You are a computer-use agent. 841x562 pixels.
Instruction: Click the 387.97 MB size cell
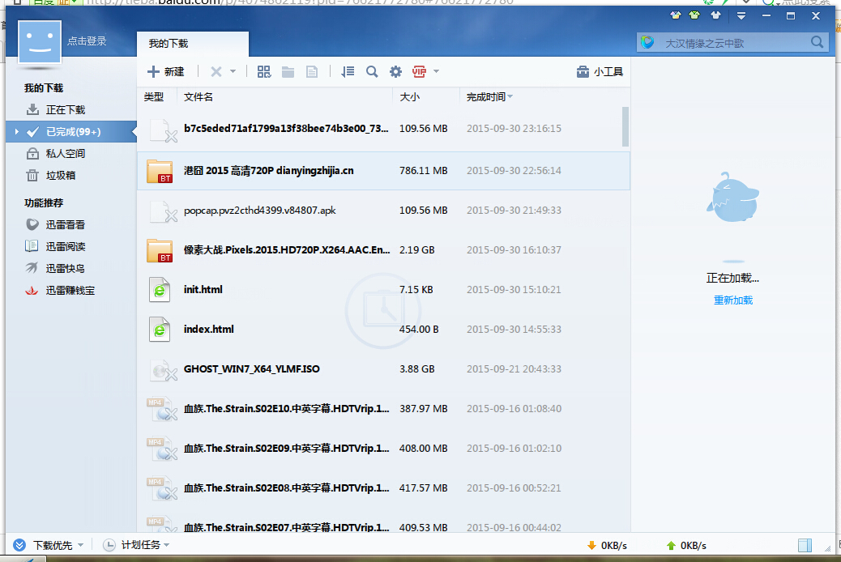click(x=423, y=409)
